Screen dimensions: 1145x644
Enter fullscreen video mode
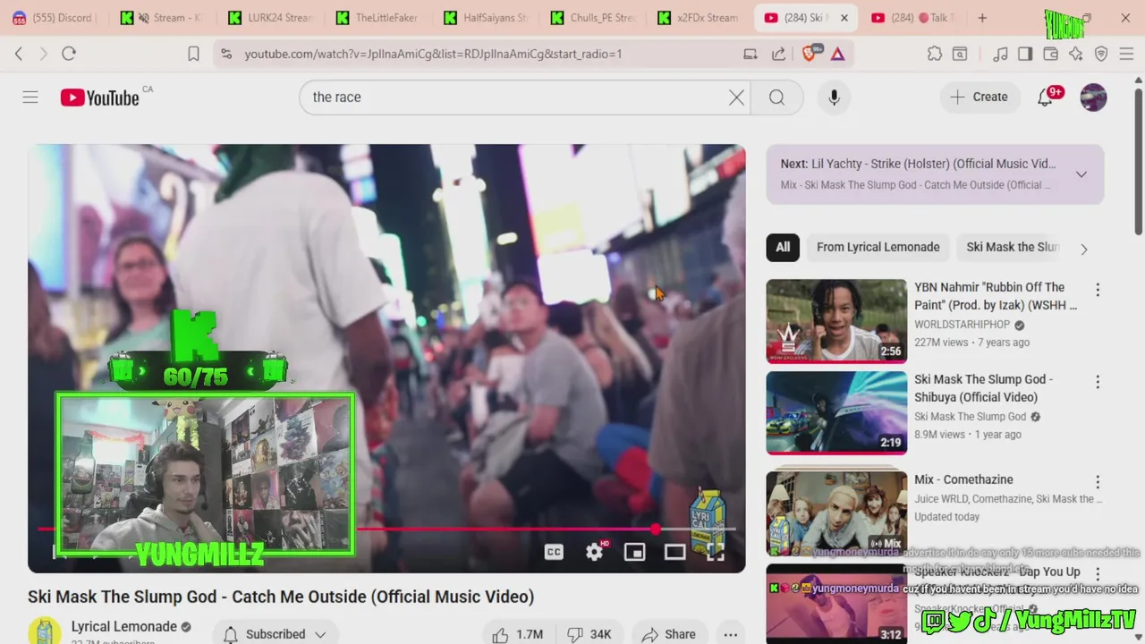click(x=715, y=552)
